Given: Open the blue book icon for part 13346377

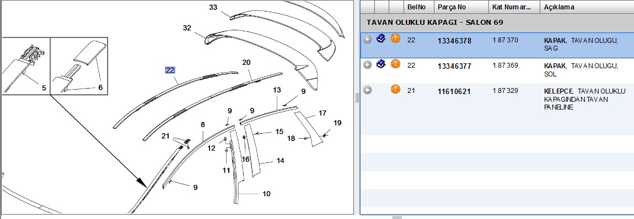Looking at the screenshot, I should [x=381, y=64].
